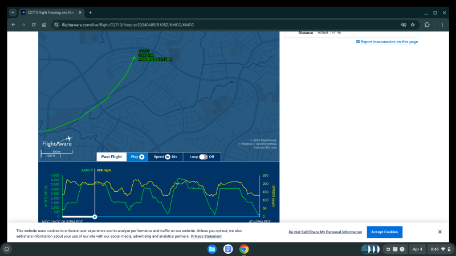The image size is (456, 256).
Task: Click the tracking protection eye icon
Action: (404, 25)
